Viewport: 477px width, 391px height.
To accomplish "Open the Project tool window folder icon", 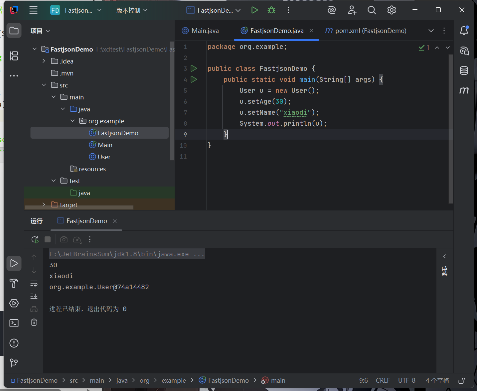I will click(14, 31).
